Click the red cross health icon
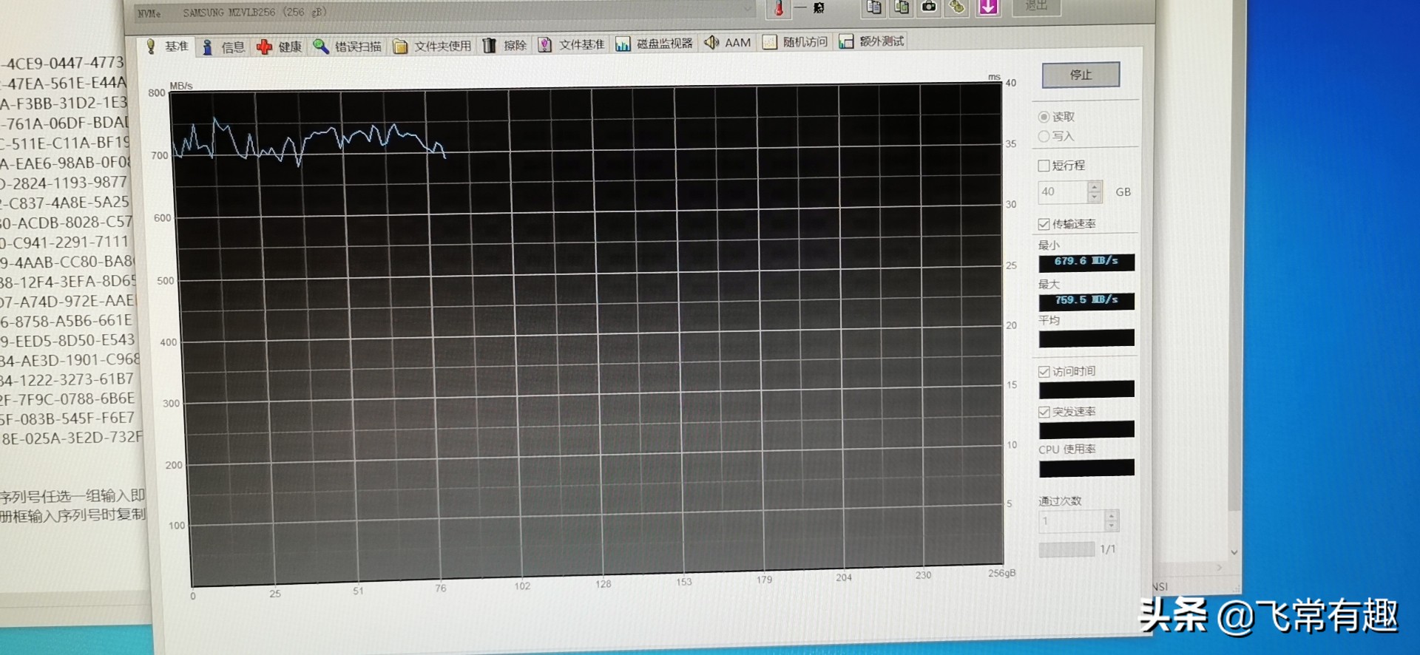 click(264, 47)
